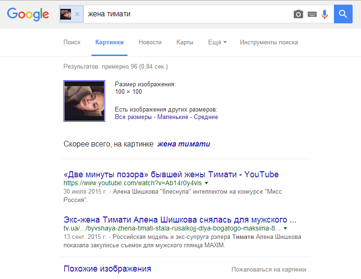Click the 100 × 100 result thumbnail
The image size is (361, 279).
pos(84,101)
